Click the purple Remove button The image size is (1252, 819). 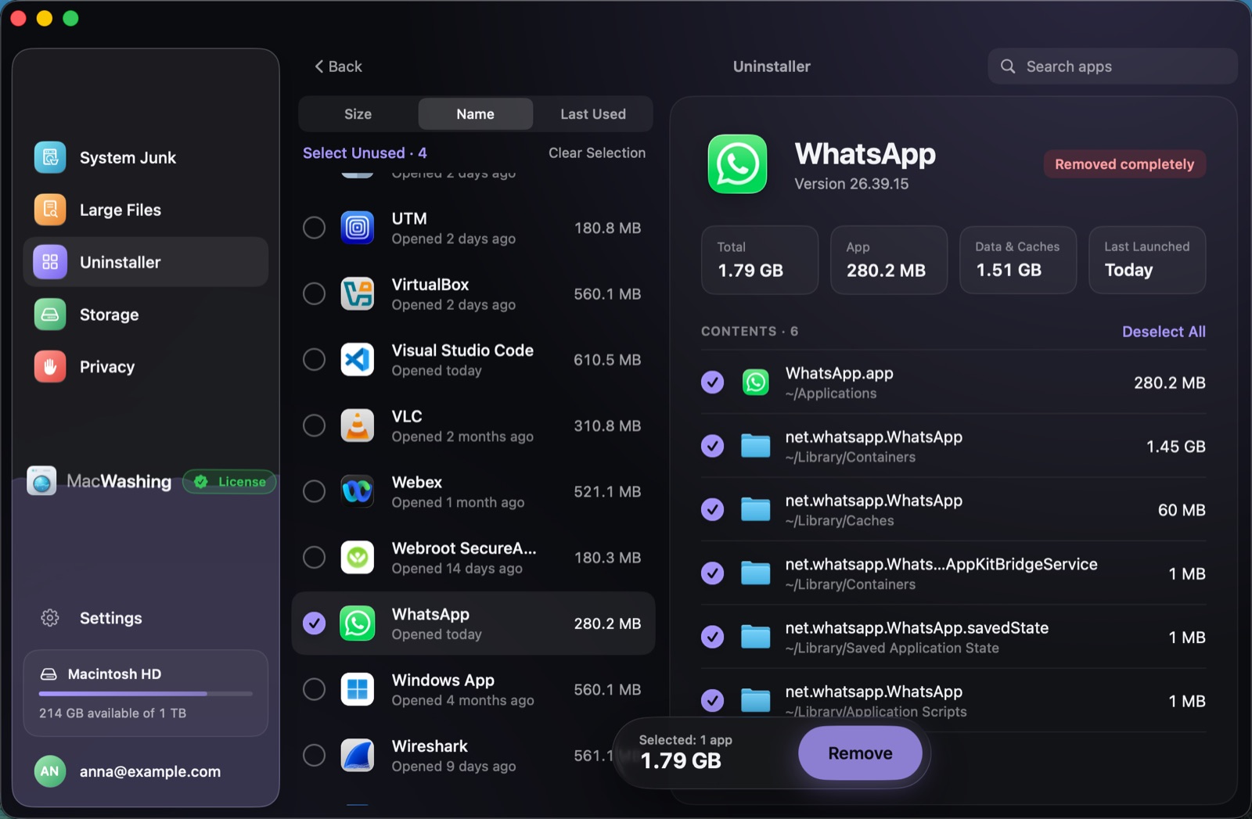pos(860,753)
